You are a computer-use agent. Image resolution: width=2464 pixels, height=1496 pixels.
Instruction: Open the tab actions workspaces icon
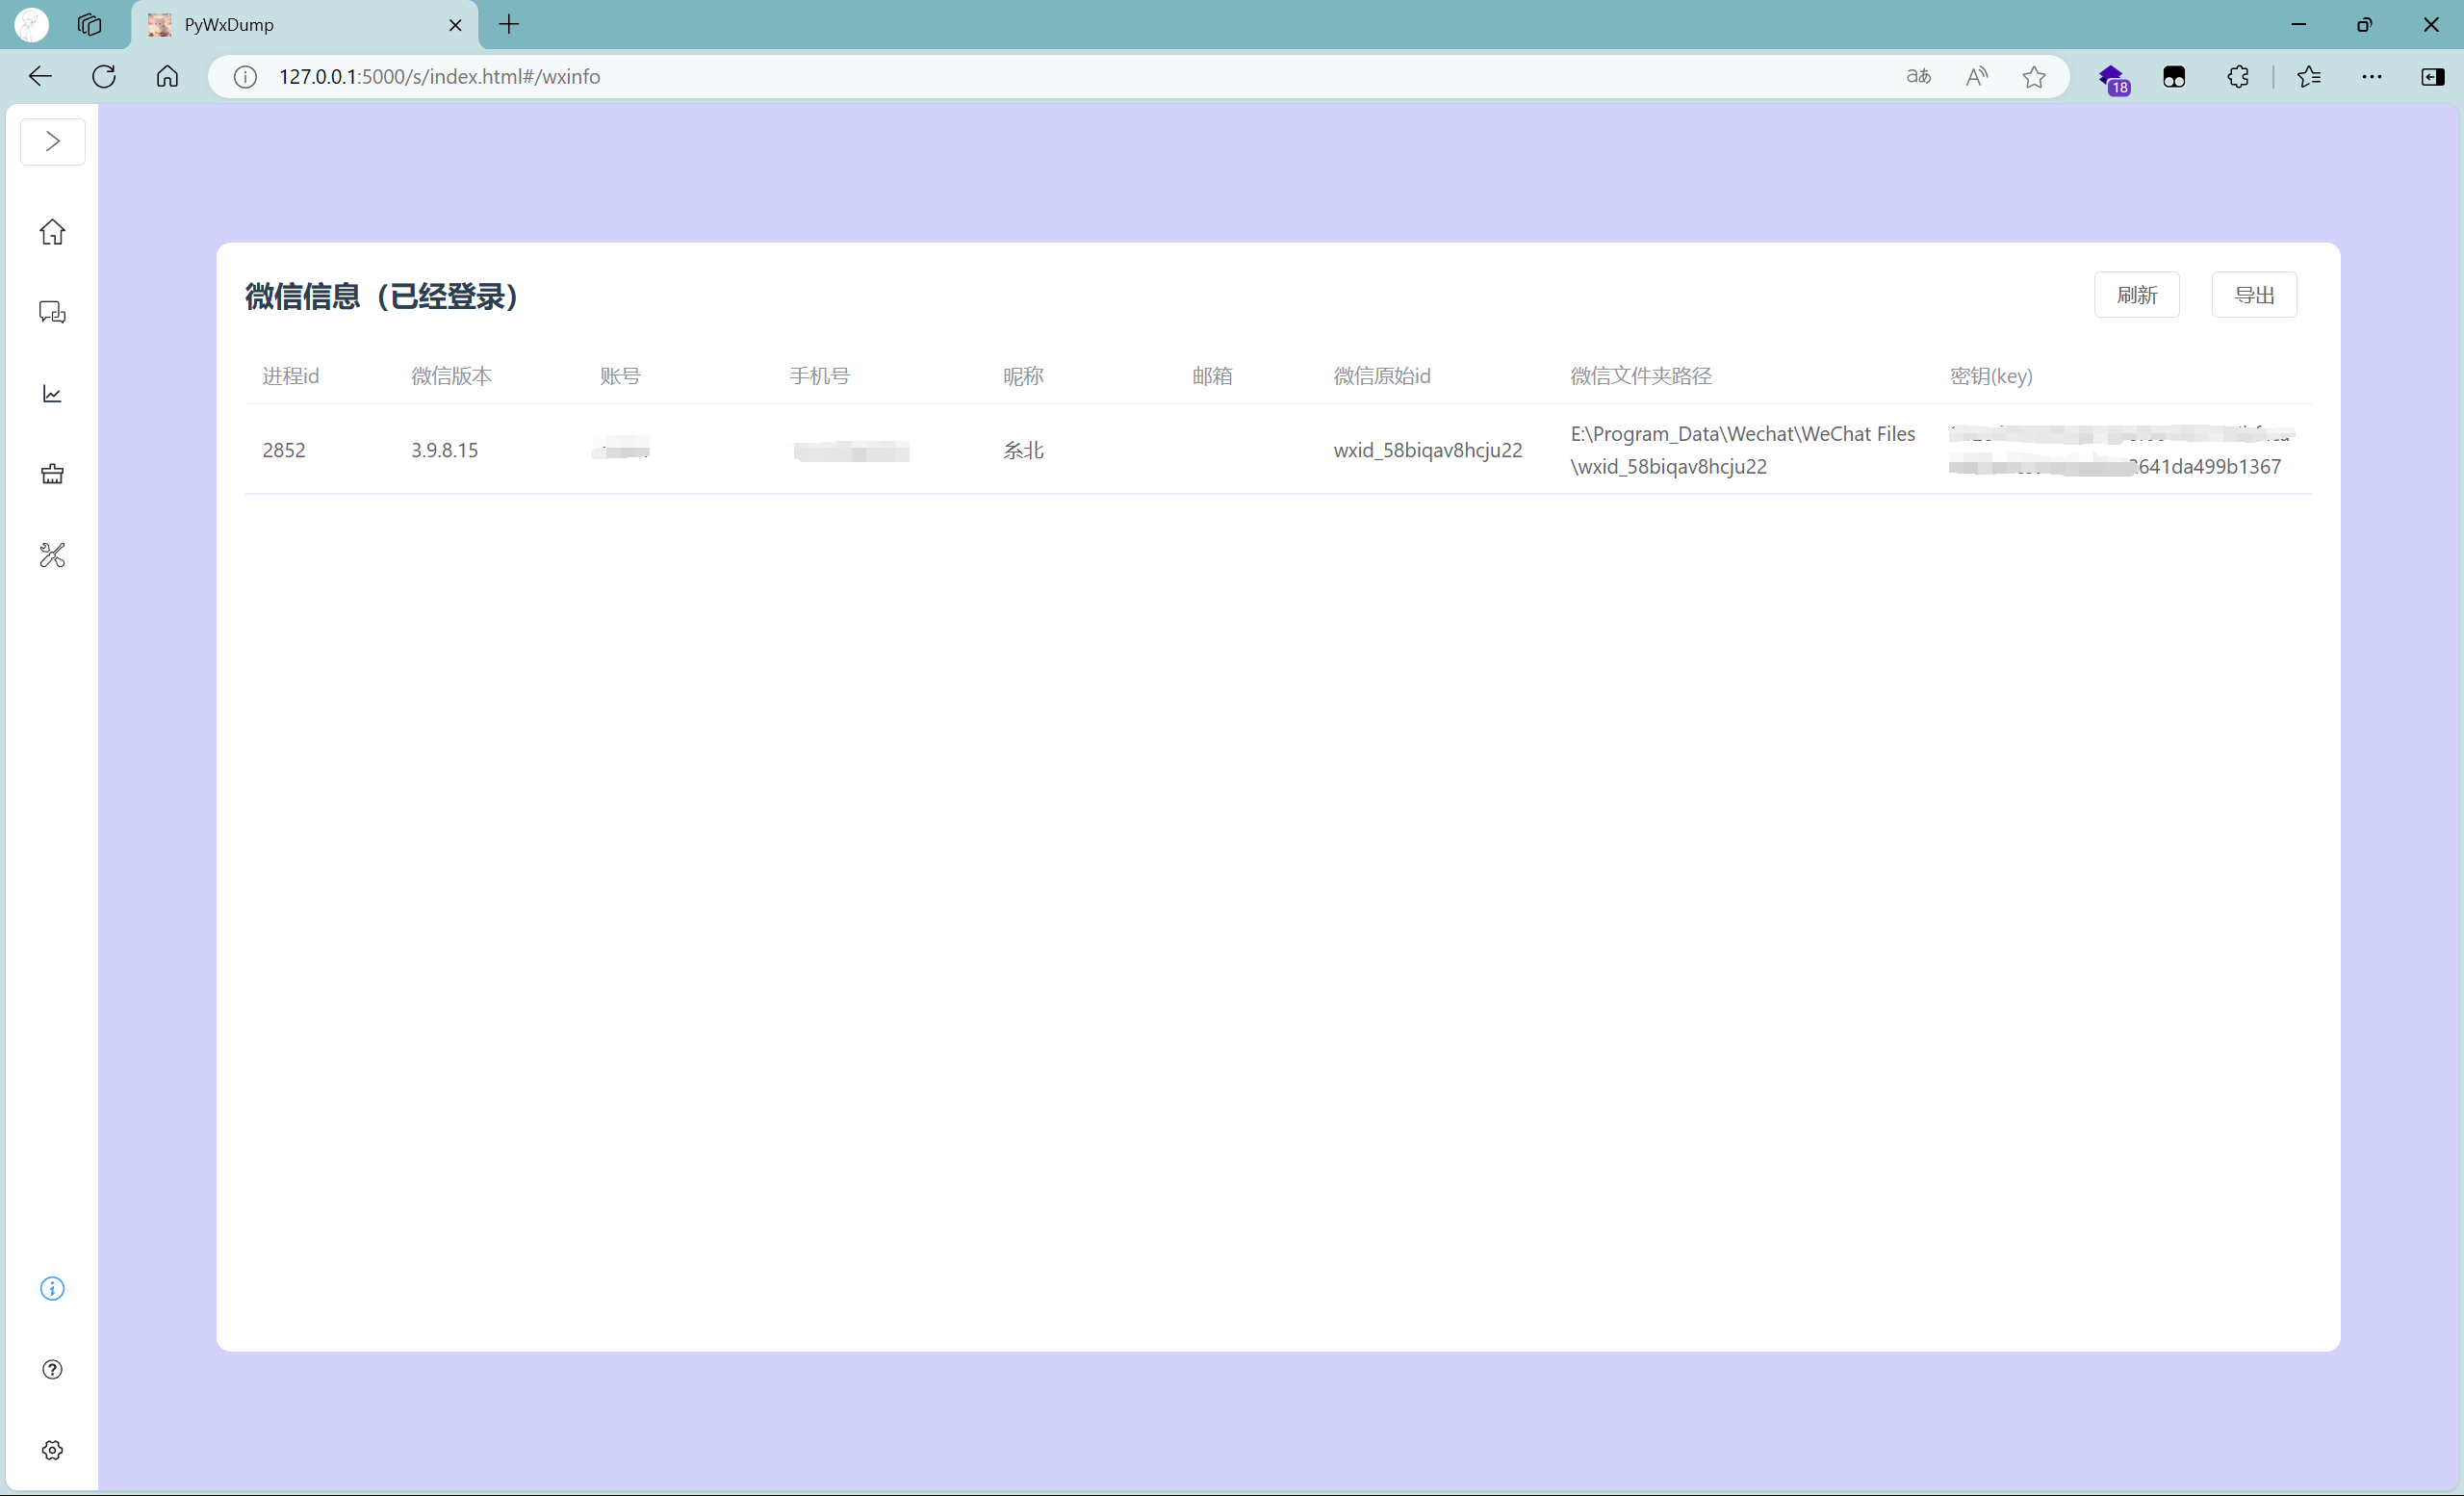point(90,25)
